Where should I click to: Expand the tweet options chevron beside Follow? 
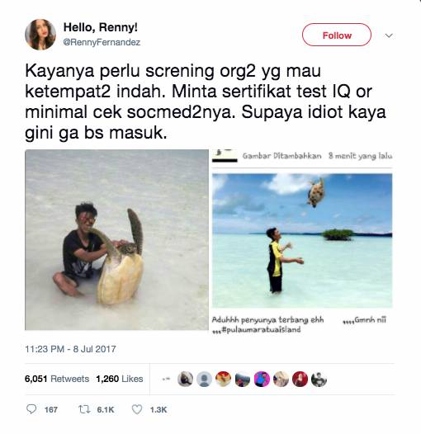pyautogui.click(x=389, y=35)
